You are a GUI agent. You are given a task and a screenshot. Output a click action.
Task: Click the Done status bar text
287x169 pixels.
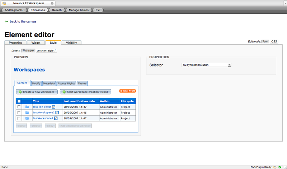point(5,167)
